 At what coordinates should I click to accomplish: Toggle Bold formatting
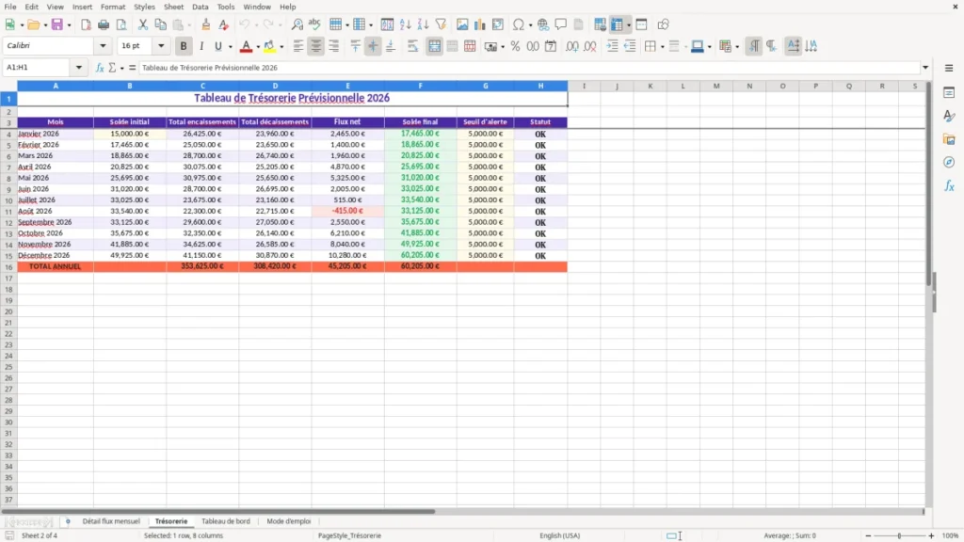click(x=184, y=46)
